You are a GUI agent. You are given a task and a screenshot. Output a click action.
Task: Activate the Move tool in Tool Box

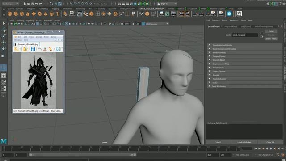[4, 42]
